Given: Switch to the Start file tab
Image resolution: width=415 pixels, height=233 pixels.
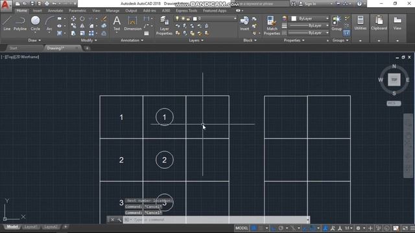Looking at the screenshot, I should pyautogui.click(x=13, y=48).
